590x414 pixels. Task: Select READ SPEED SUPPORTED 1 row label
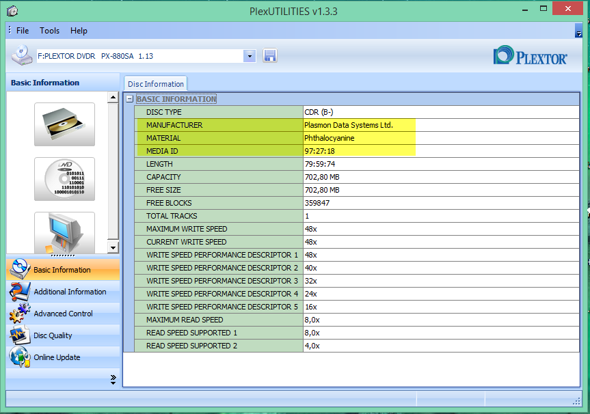(x=191, y=333)
